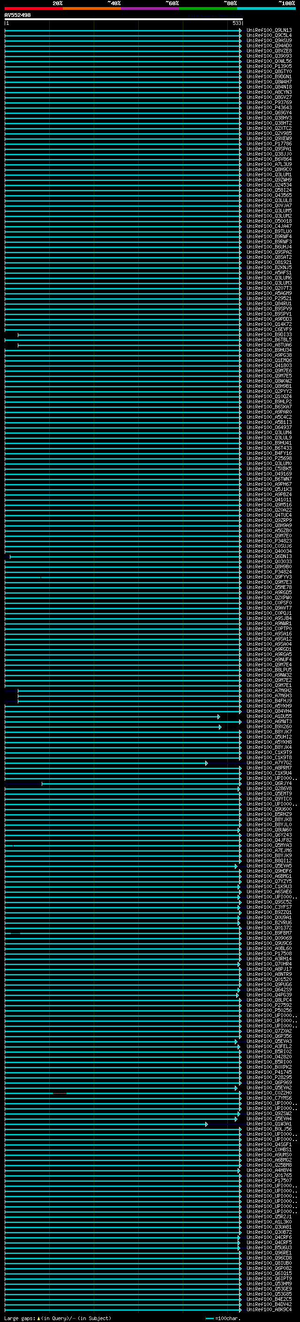
Task: Open hit UniRef100_Q9LN13
Action: (x=269, y=30)
